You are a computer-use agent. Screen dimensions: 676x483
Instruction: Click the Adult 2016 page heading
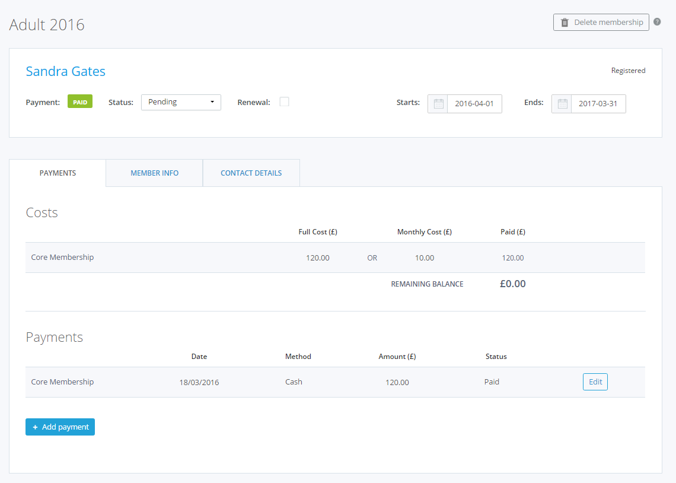pos(47,25)
